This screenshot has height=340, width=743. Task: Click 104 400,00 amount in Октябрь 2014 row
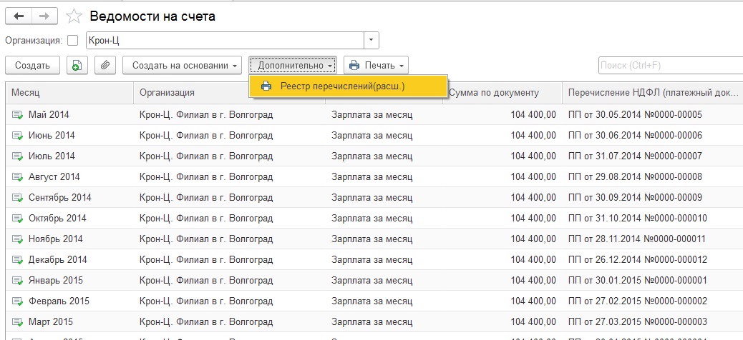[x=533, y=219]
